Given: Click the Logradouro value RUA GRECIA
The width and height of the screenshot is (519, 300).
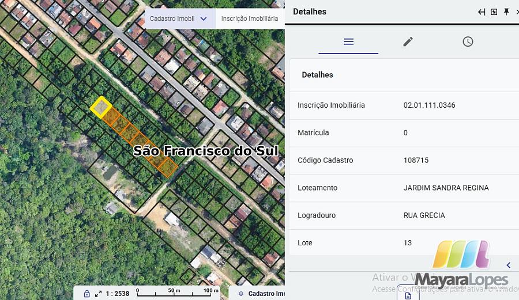Looking at the screenshot, I should [x=424, y=215].
